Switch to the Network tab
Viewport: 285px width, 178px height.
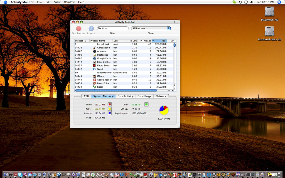coord(161,96)
